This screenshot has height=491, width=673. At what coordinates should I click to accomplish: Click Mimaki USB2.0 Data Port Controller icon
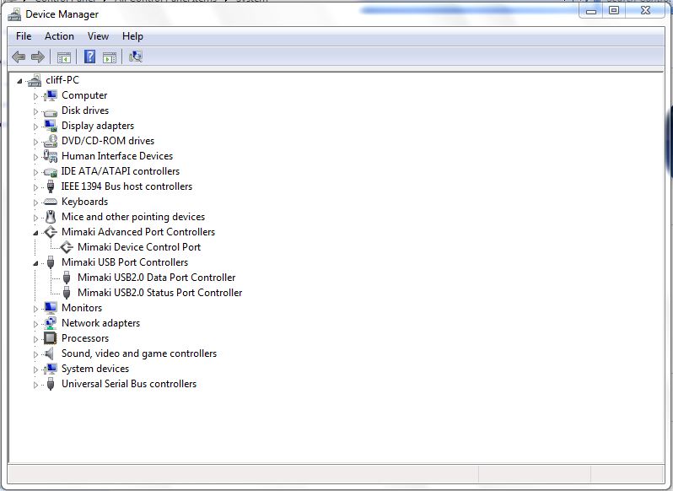coord(67,278)
